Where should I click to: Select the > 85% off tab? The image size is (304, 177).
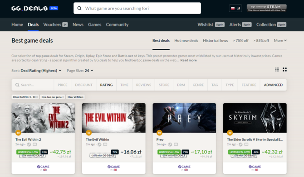tap(261, 41)
